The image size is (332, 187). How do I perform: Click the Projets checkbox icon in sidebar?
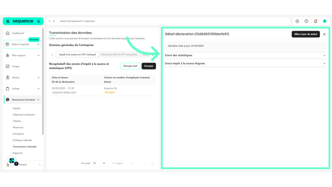[8, 66]
